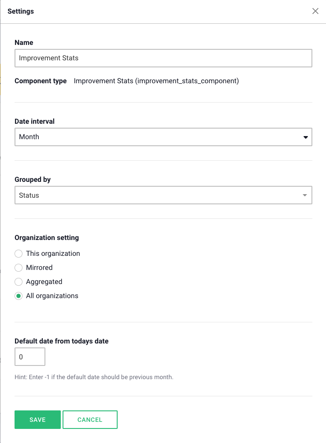Click the Date interval label
The width and height of the screenshot is (326, 443).
point(35,121)
